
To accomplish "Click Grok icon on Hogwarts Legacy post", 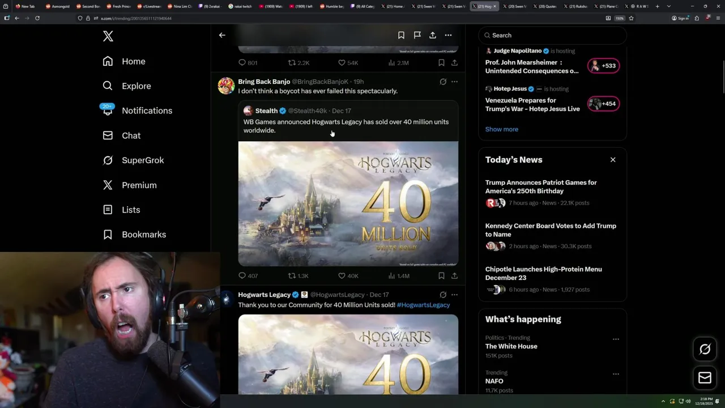I will click(443, 295).
